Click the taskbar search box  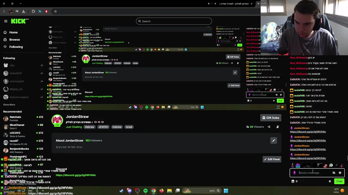point(201,191)
